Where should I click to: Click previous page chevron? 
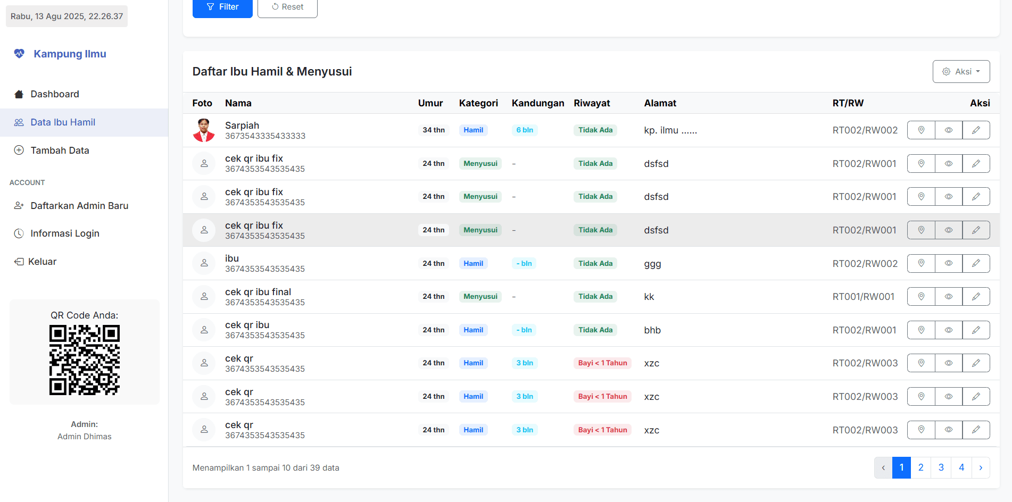click(883, 467)
